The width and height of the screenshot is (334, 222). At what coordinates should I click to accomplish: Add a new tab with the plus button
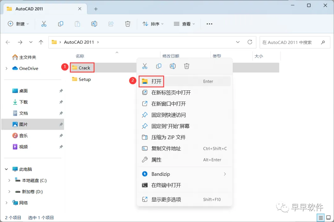(x=96, y=9)
